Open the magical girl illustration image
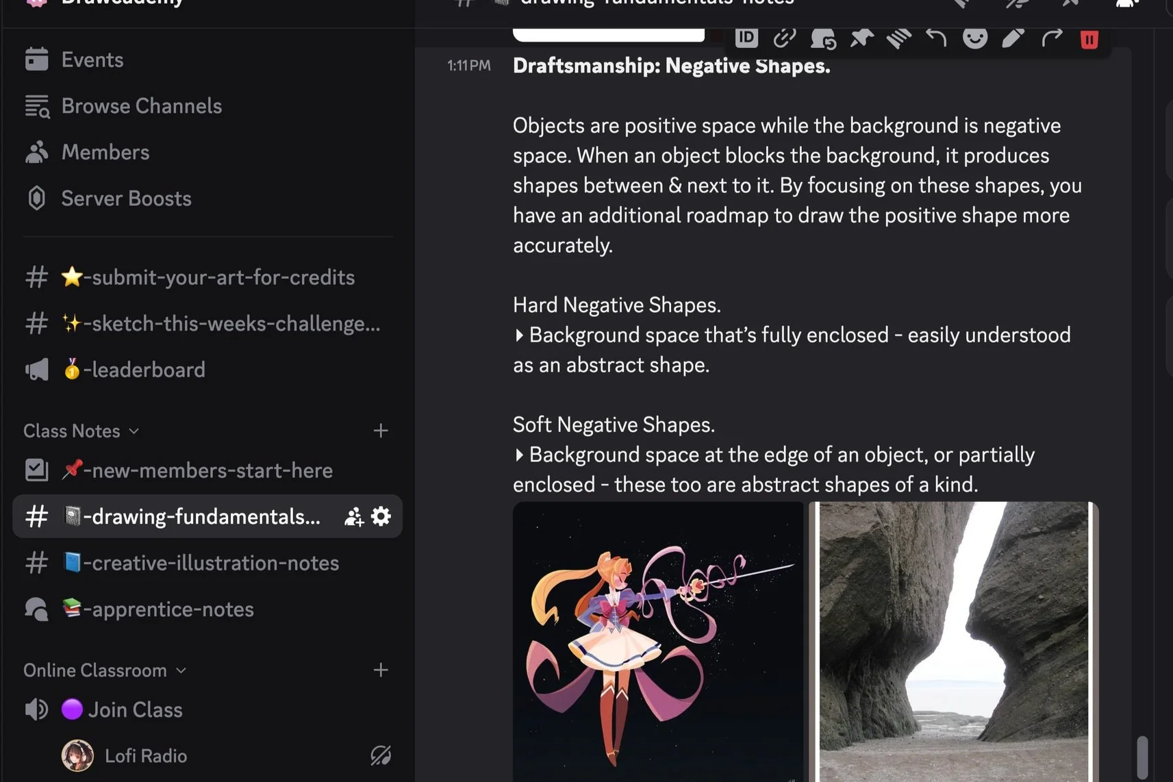This screenshot has height=782, width=1173. pyautogui.click(x=658, y=642)
